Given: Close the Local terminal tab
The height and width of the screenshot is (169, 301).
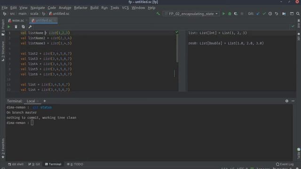Looking at the screenshot, I should coord(38,101).
